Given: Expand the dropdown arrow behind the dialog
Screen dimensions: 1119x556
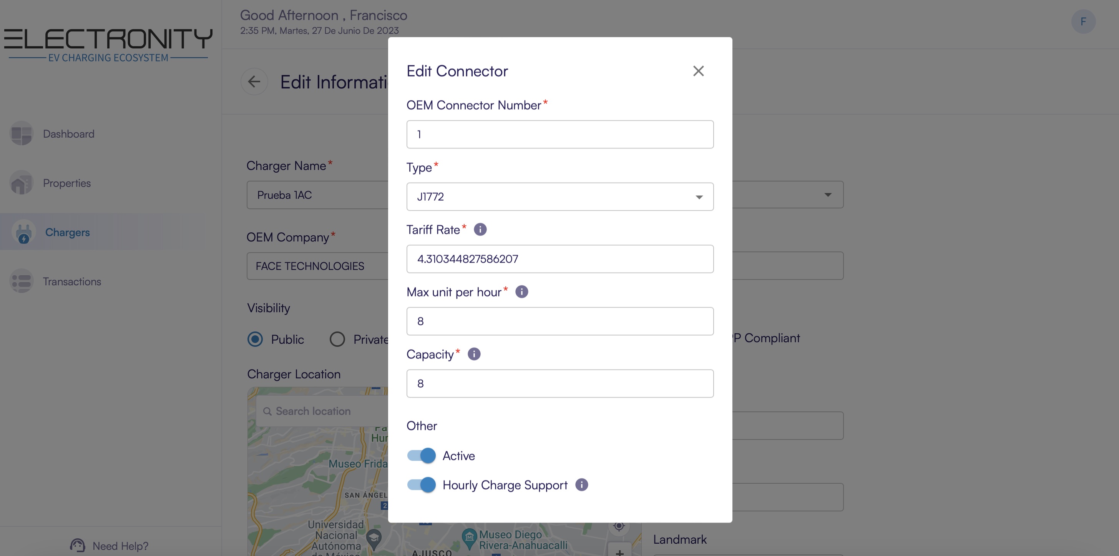Looking at the screenshot, I should click(x=827, y=195).
